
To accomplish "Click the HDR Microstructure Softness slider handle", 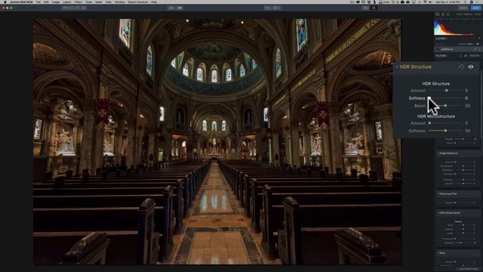I will tap(445, 131).
